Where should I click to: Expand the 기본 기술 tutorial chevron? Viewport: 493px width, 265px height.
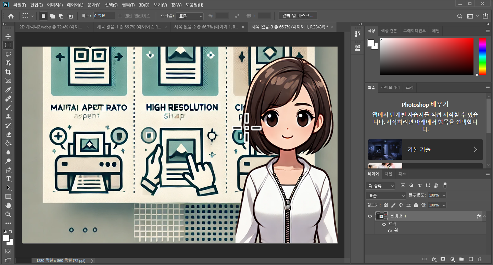(475, 149)
